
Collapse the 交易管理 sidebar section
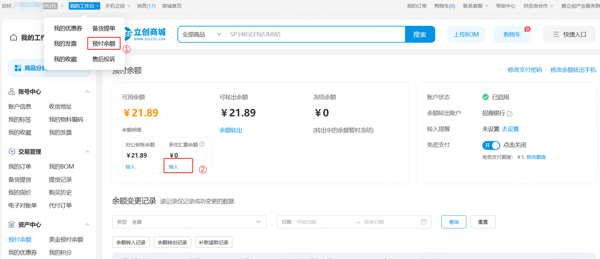87,152
